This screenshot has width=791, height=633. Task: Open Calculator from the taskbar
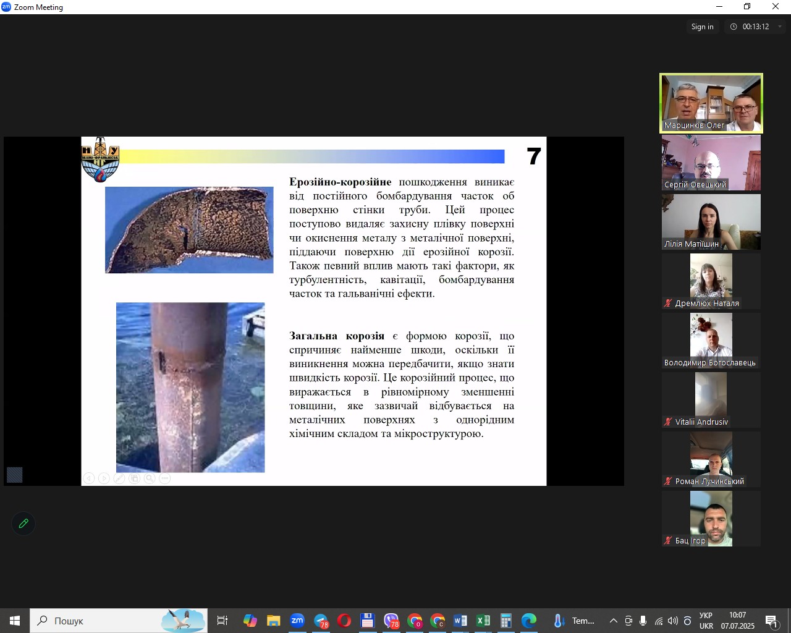click(x=506, y=621)
